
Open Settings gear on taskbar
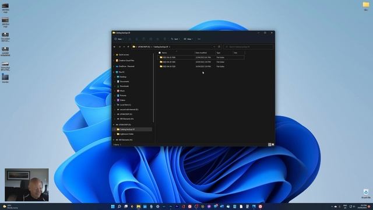pos(157,206)
